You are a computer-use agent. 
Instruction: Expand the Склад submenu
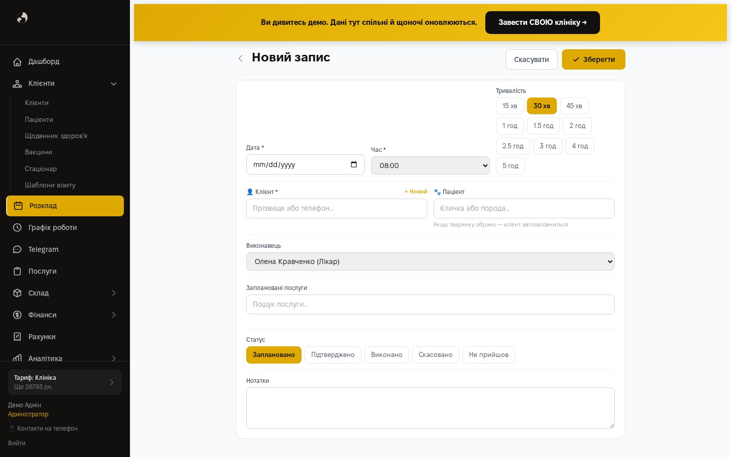pyautogui.click(x=114, y=293)
